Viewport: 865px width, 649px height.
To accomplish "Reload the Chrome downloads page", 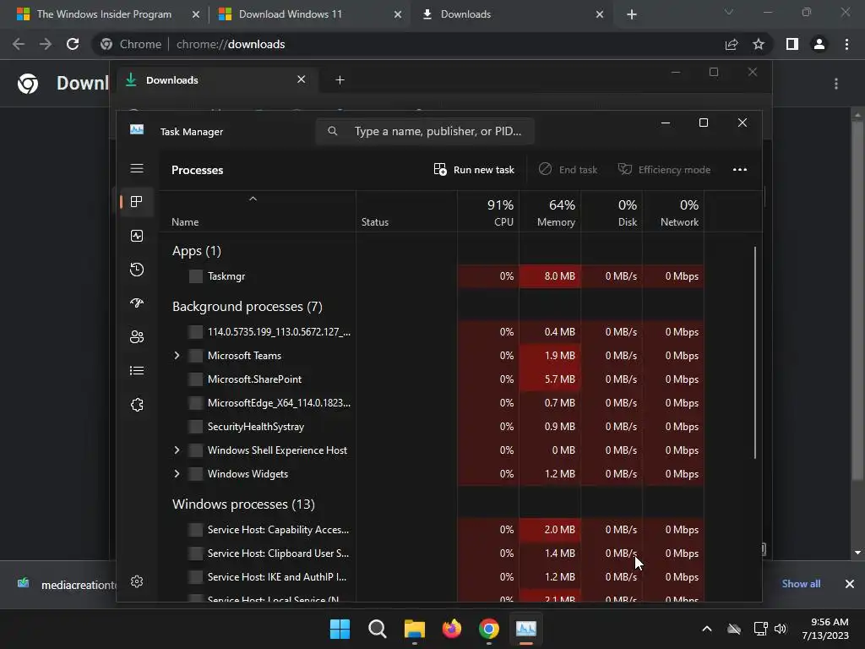I will [x=73, y=44].
